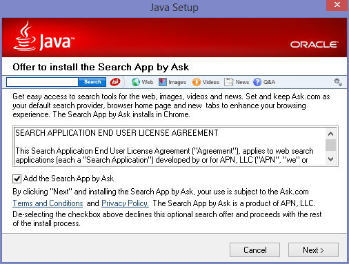Open the Privacy Policy link
The width and height of the screenshot is (349, 264).
pyautogui.click(x=125, y=203)
